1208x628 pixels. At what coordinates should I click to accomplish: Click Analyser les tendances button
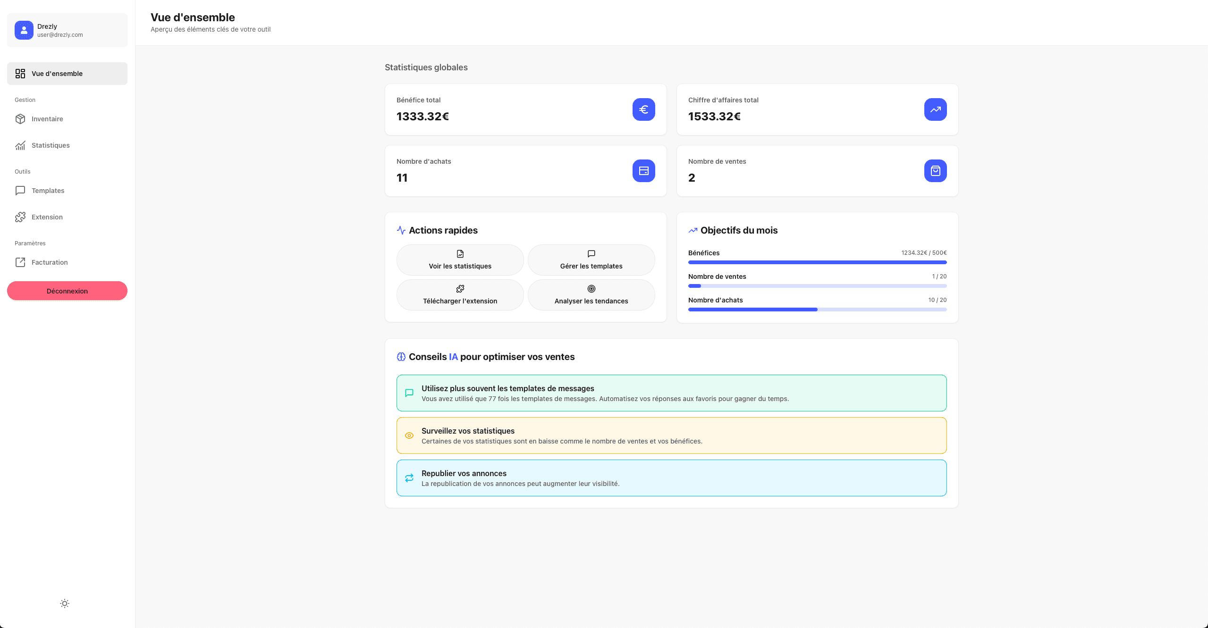tap(591, 295)
